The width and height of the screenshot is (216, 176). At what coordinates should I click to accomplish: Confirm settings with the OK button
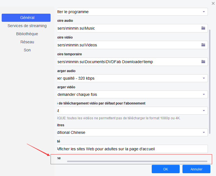(x=165, y=169)
